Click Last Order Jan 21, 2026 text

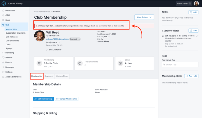(107, 34)
